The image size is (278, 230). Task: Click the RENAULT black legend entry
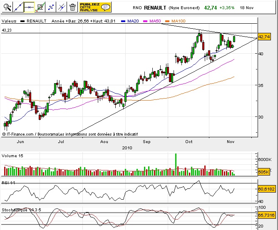coord(33,21)
